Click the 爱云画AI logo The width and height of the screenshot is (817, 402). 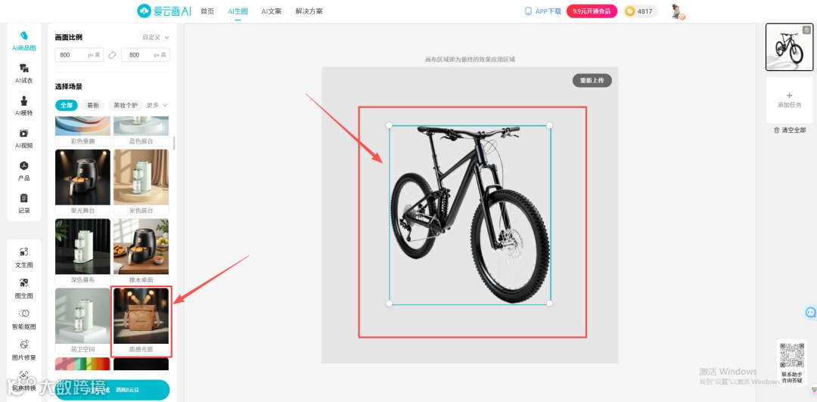pos(164,11)
